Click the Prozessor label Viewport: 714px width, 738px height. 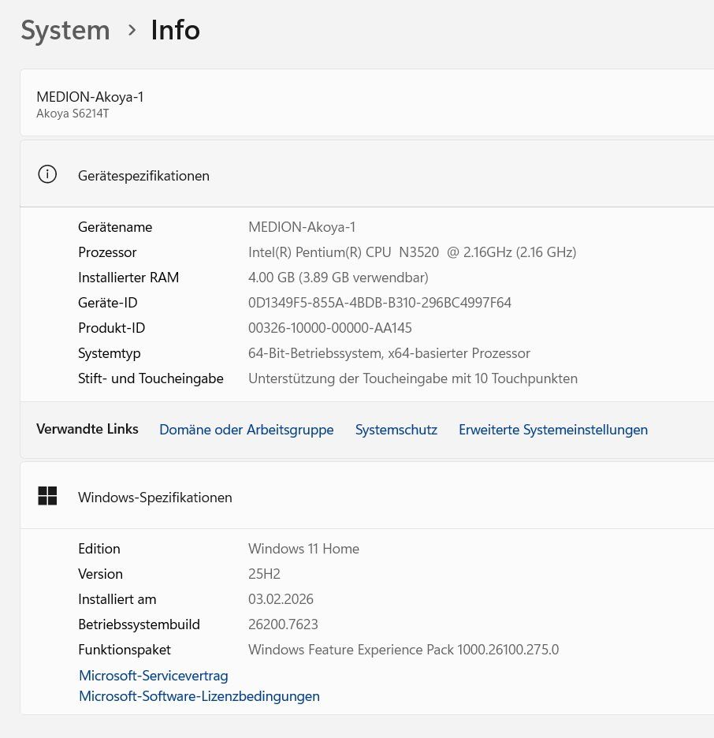pos(107,252)
